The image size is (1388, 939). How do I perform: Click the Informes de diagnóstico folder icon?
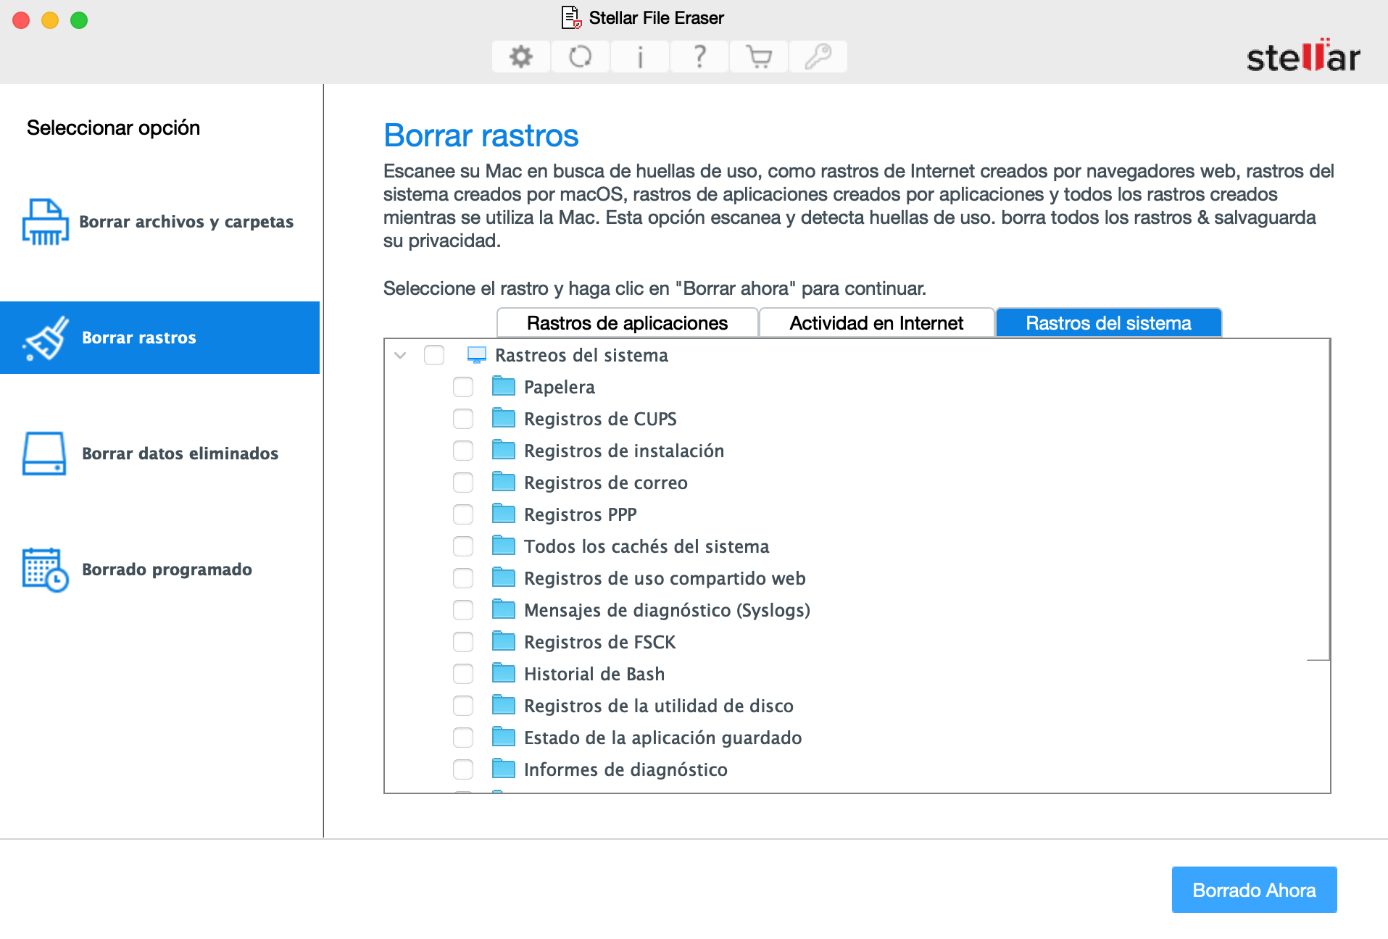click(504, 769)
